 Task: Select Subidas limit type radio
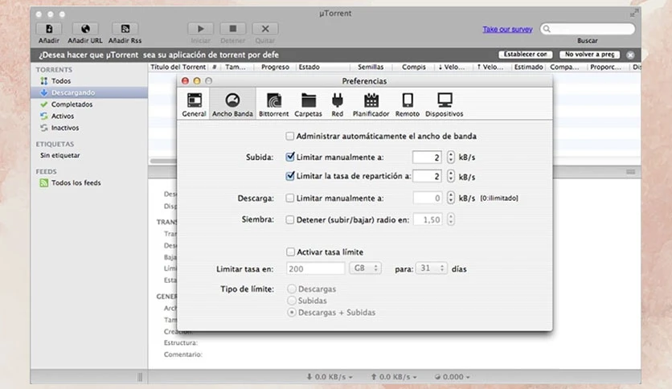292,301
